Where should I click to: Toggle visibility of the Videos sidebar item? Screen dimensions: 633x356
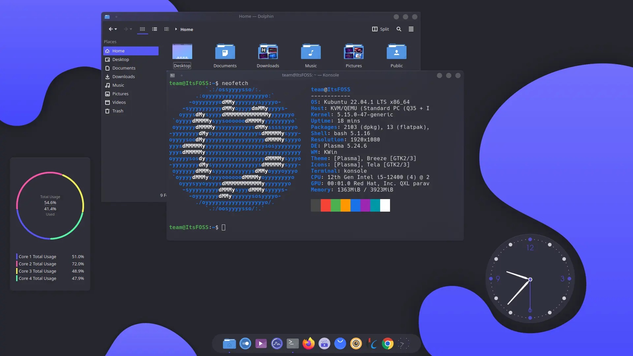coord(119,102)
